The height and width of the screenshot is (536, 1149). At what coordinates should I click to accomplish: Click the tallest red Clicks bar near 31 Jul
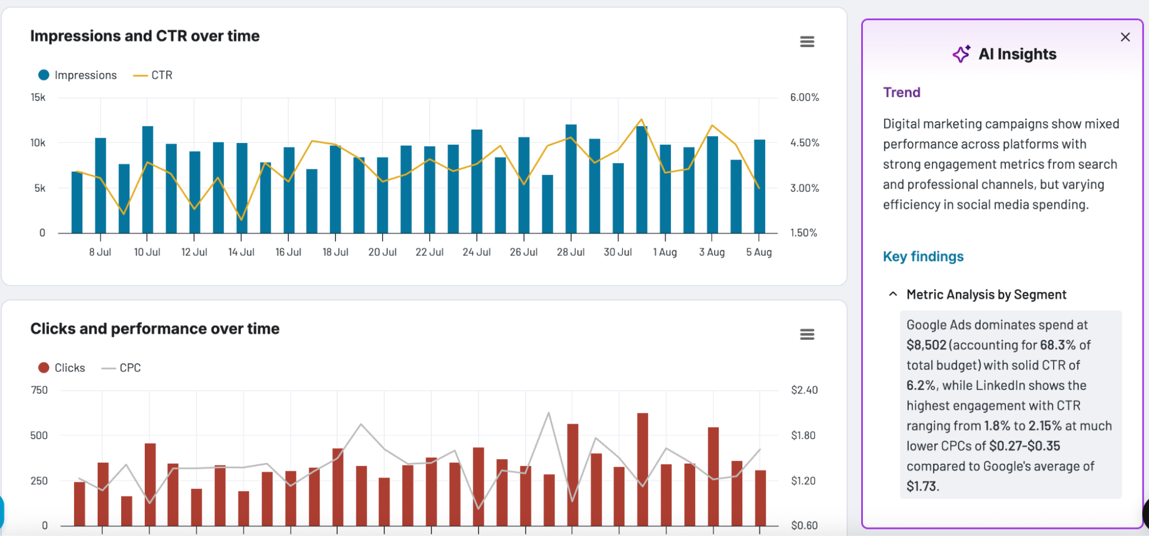coord(642,469)
